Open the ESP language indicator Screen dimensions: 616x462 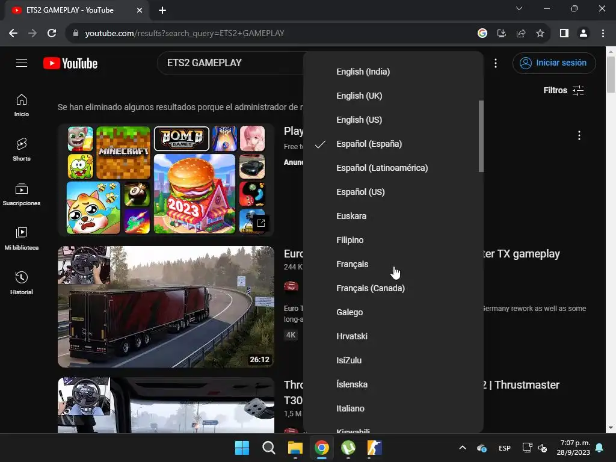505,448
